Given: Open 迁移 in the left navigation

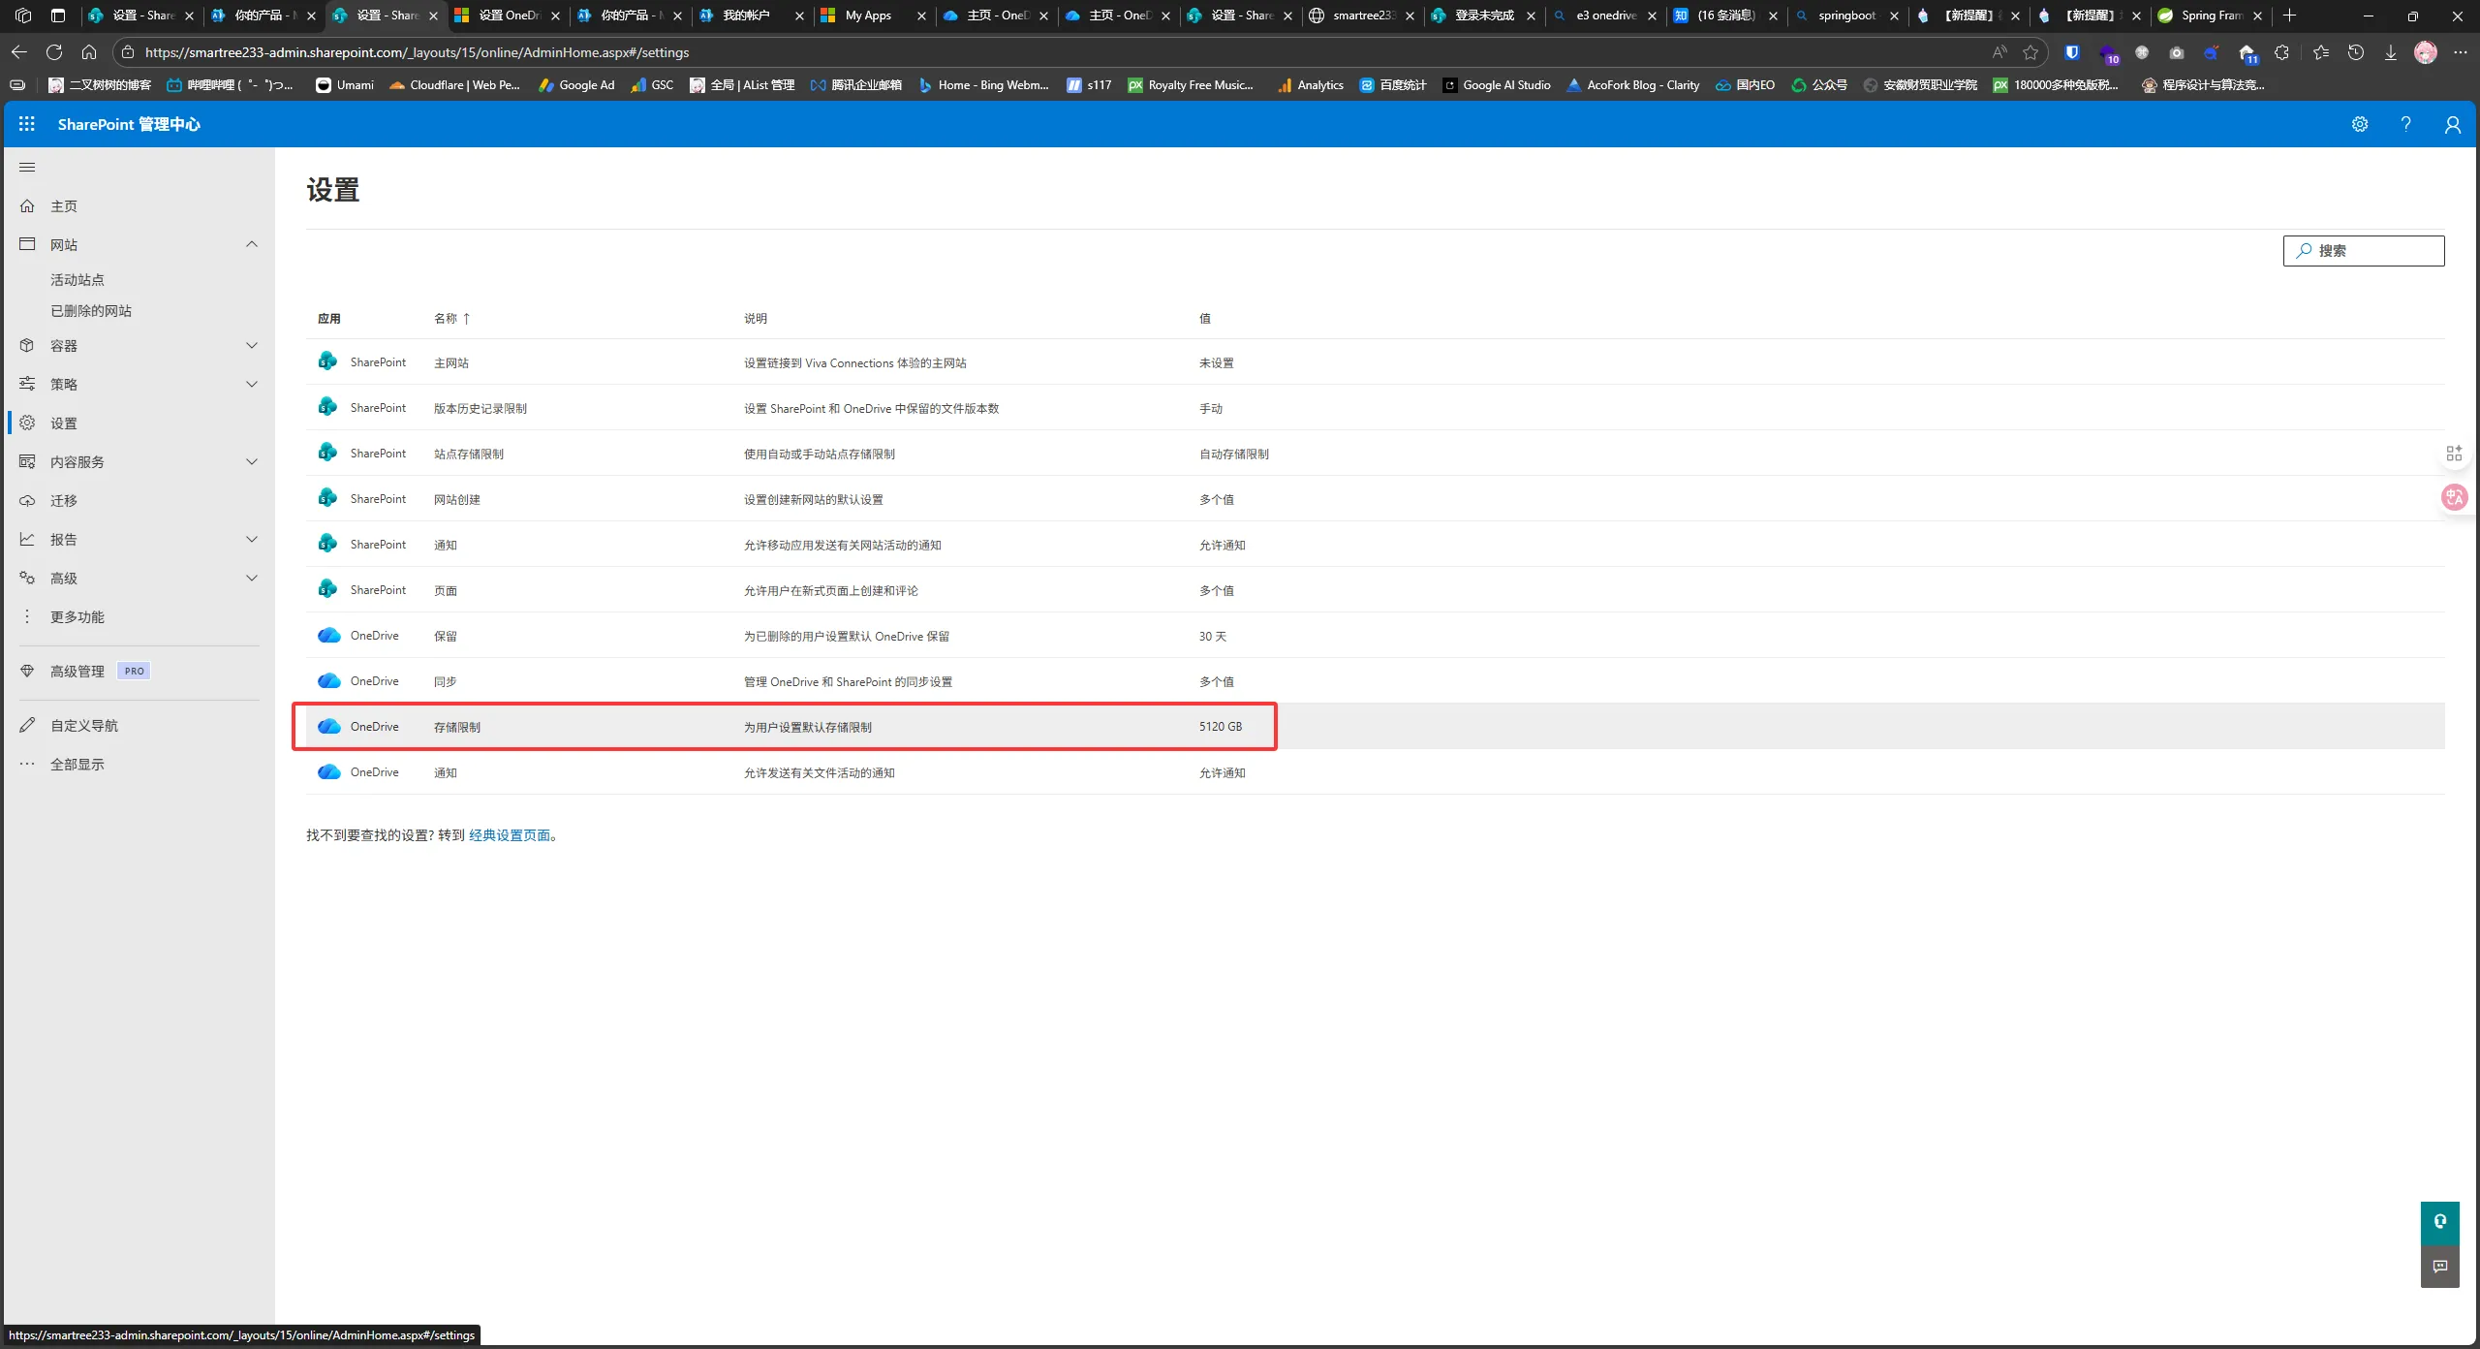Looking at the screenshot, I should [x=64, y=501].
